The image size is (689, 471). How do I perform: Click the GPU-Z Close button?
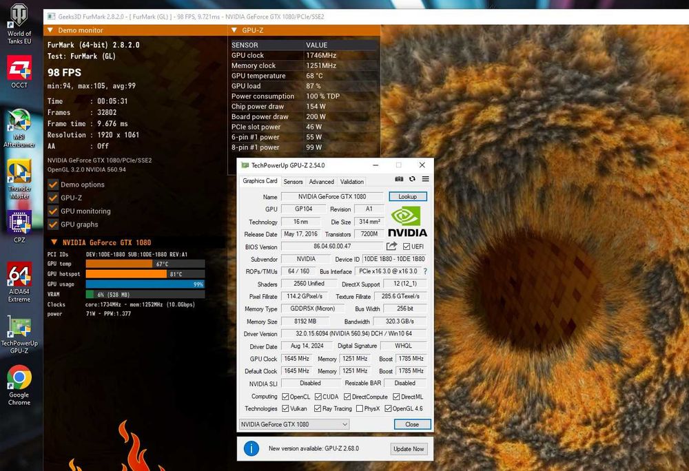pyautogui.click(x=412, y=424)
